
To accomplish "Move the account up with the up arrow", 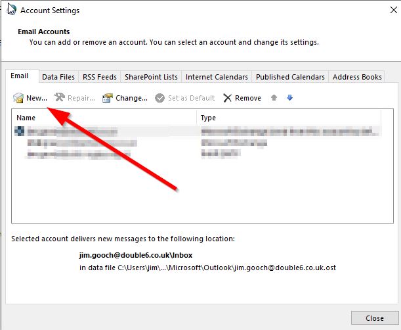I will tap(274, 98).
